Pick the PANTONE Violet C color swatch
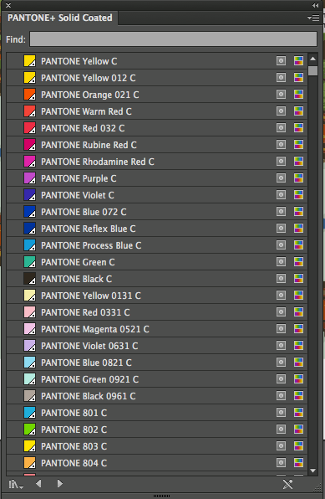Screen dimensions: 325x499 point(29,195)
